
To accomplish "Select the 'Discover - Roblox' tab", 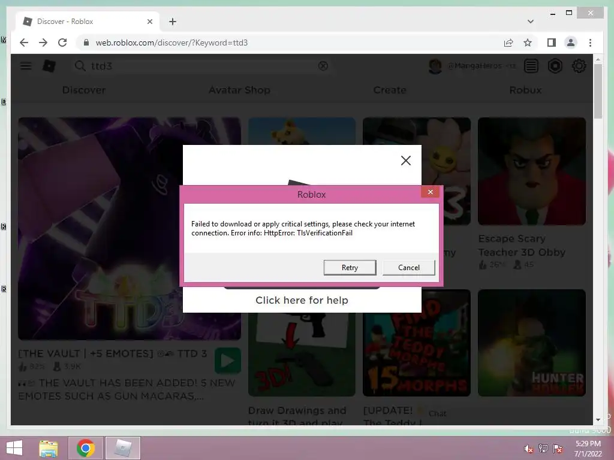I will coord(88,22).
